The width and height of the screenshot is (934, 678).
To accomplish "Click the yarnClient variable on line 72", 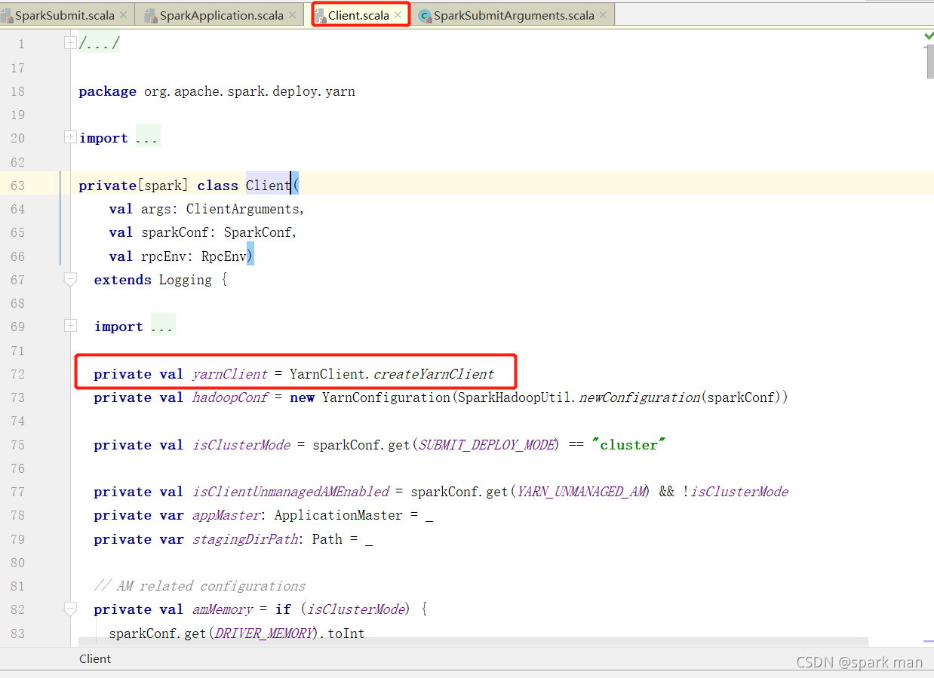I will tap(230, 374).
